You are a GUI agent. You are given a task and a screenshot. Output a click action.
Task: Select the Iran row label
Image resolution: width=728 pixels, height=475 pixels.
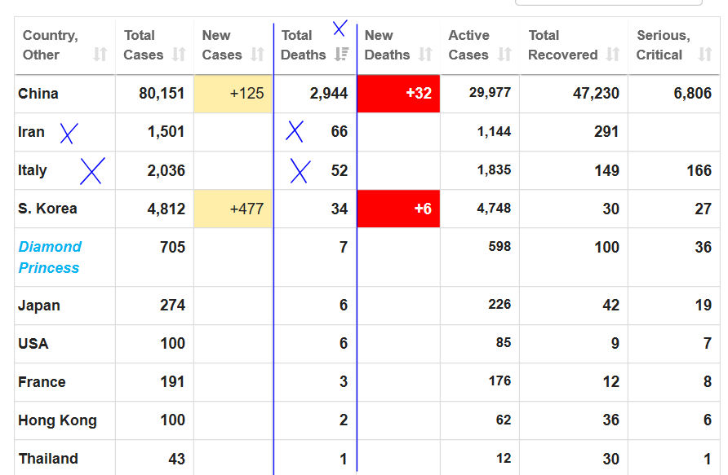32,132
